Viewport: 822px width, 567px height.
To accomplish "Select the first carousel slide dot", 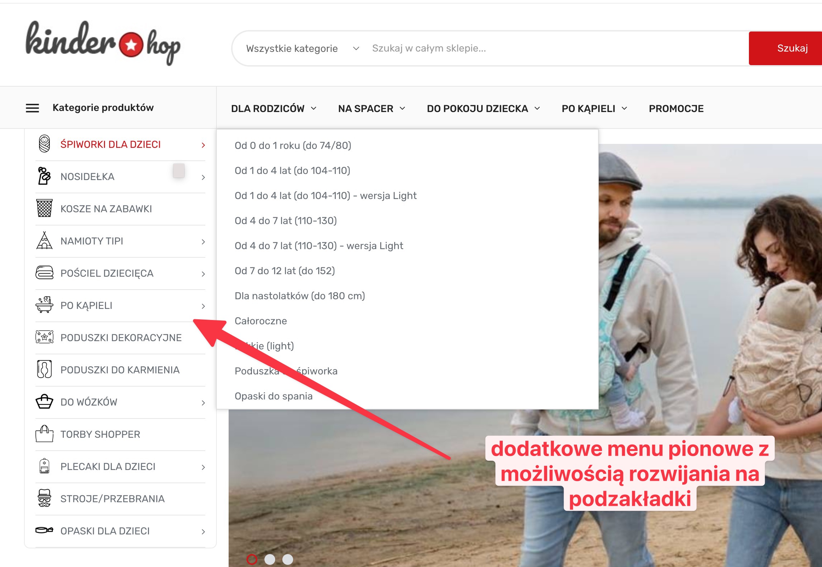I will point(252,559).
